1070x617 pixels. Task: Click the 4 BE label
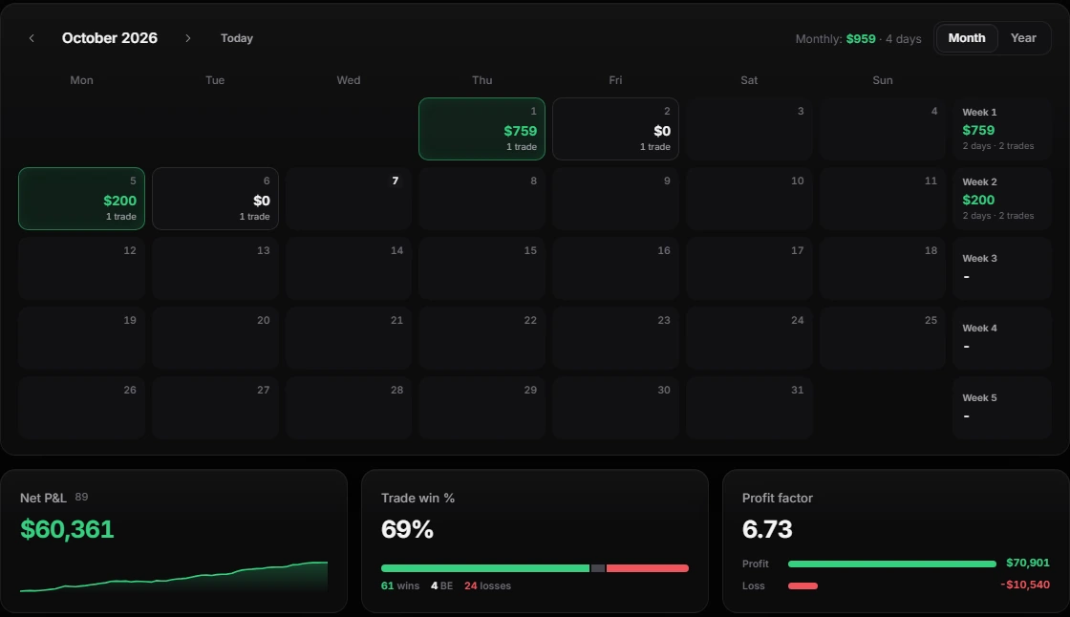click(x=441, y=585)
